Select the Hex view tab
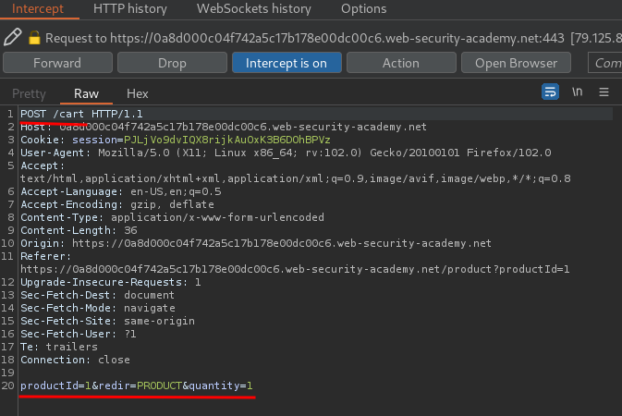This screenshot has height=416, width=622. click(x=138, y=93)
